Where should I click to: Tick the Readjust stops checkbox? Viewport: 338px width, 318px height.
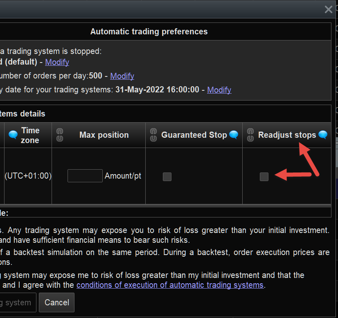tap(264, 177)
